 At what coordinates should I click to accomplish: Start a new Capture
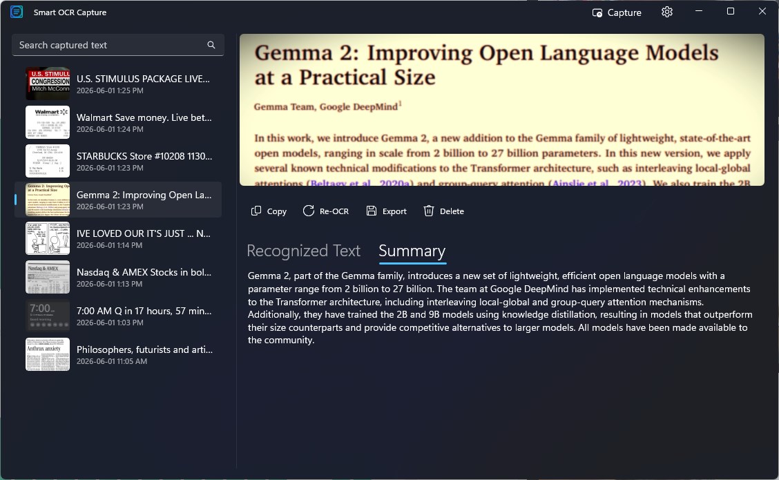pos(617,12)
